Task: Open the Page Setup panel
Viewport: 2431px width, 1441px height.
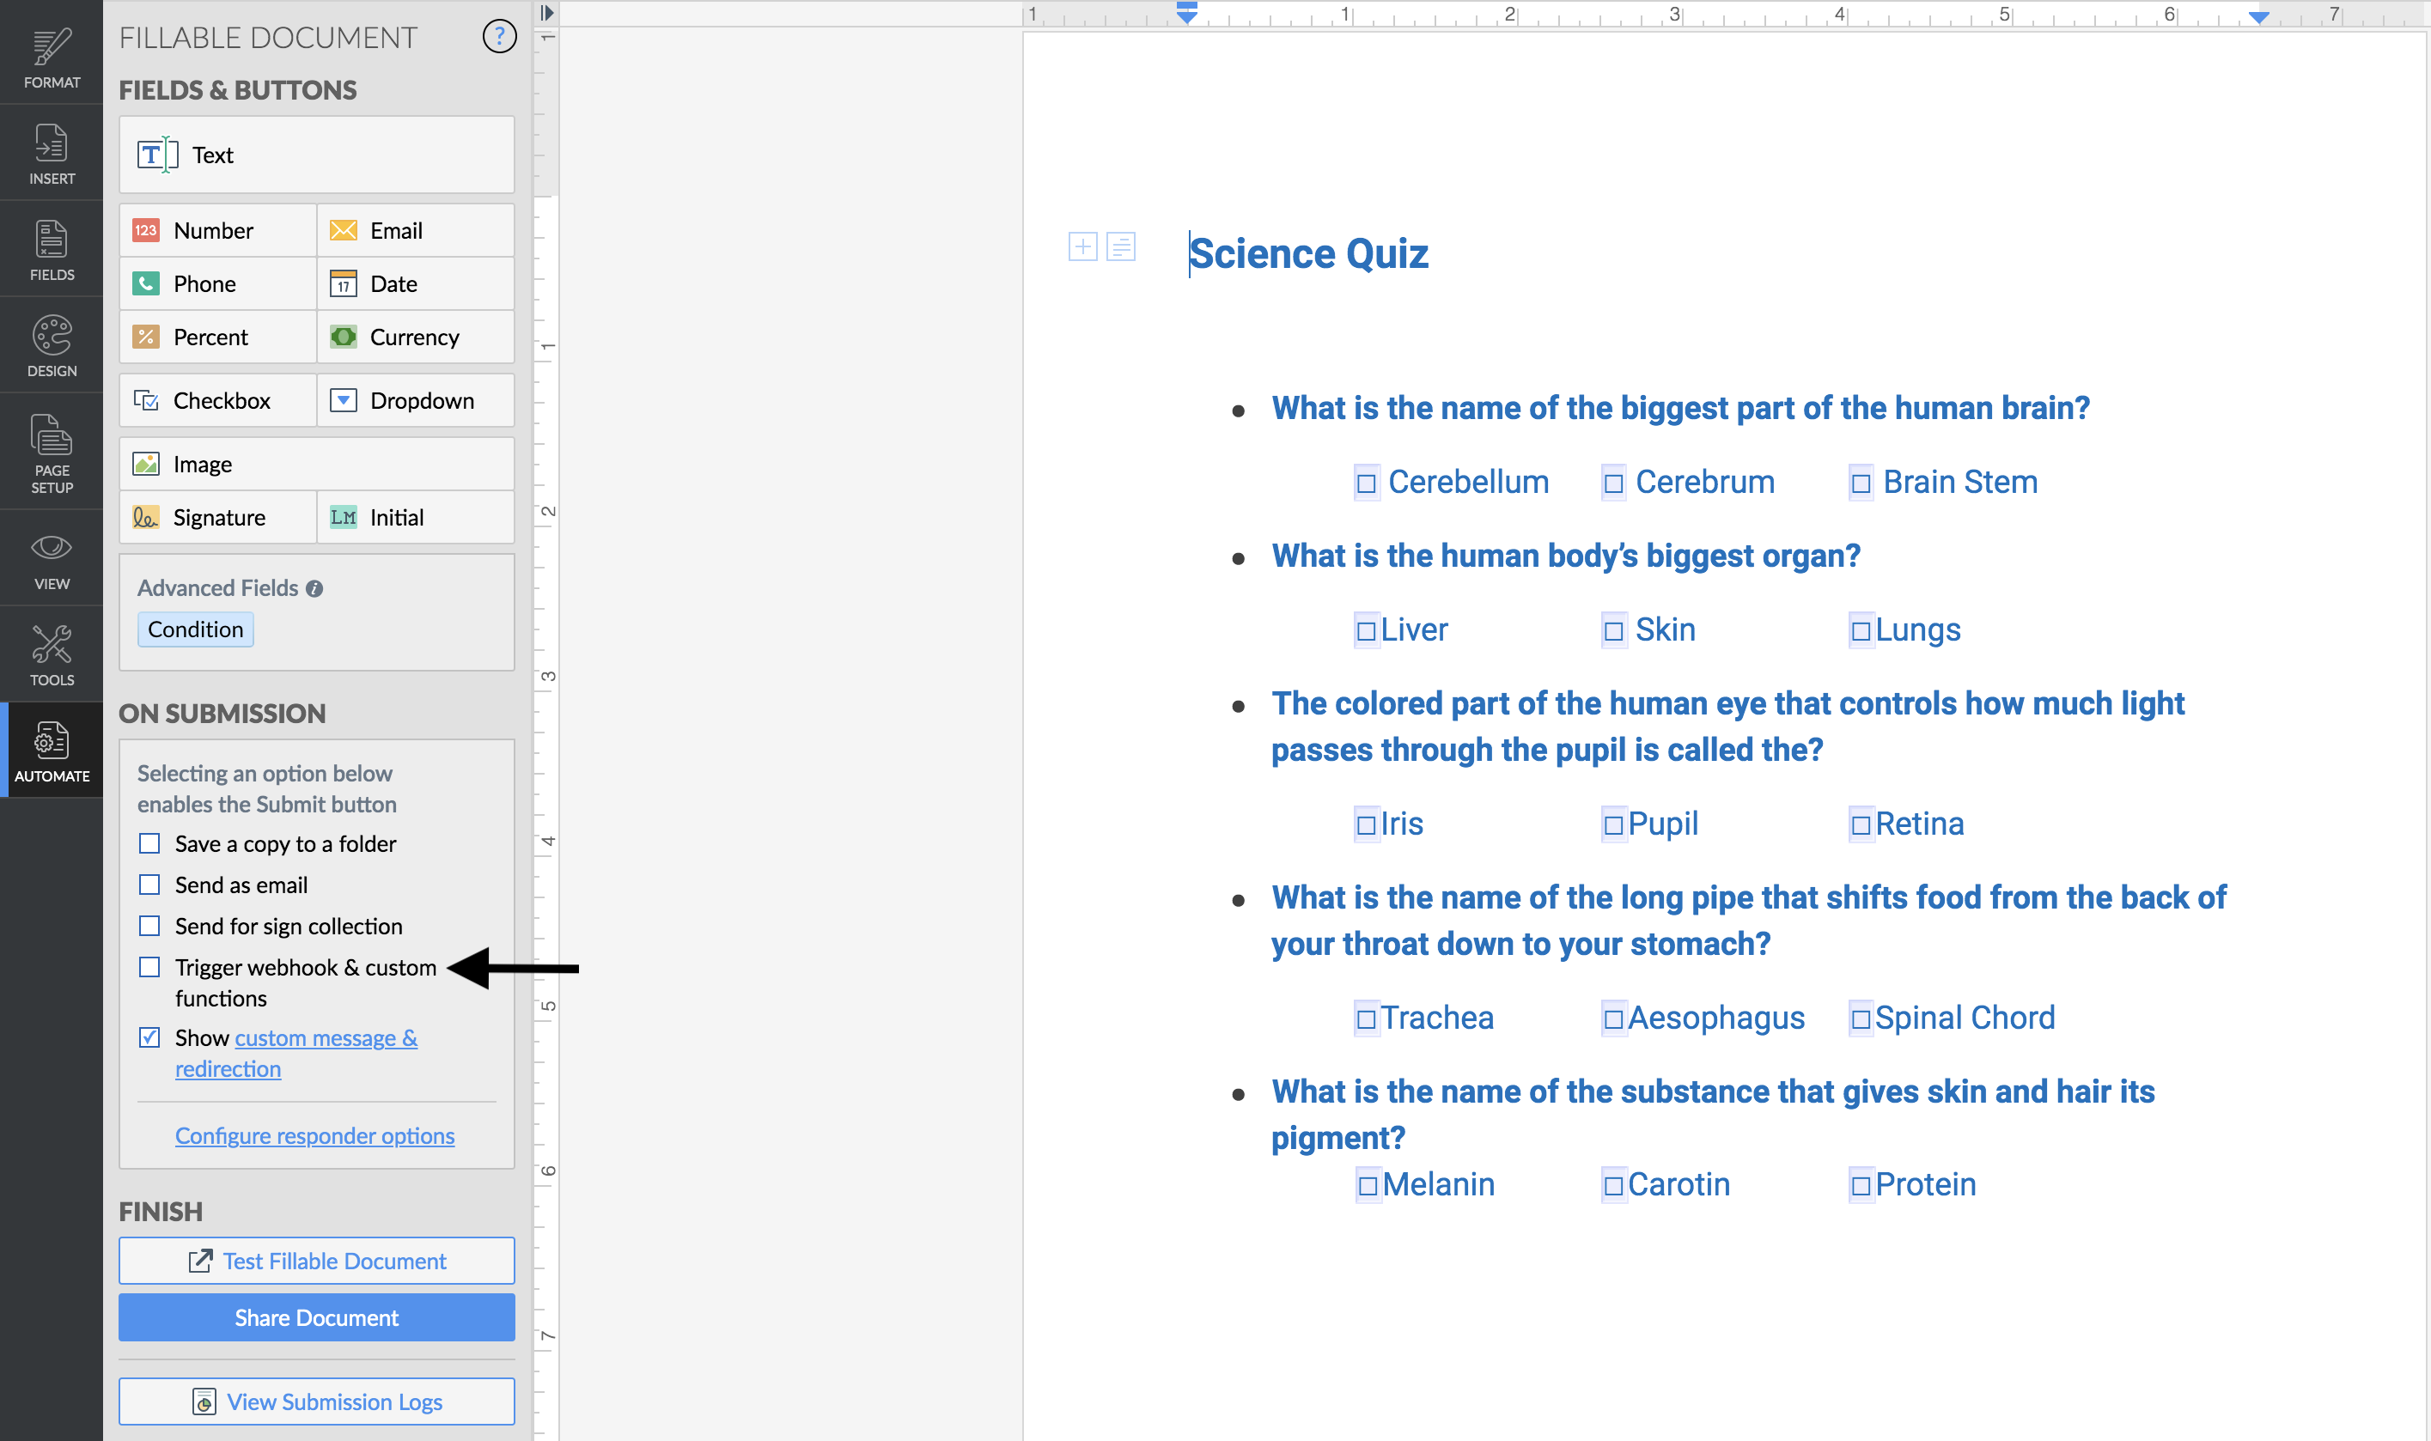Action: point(52,453)
